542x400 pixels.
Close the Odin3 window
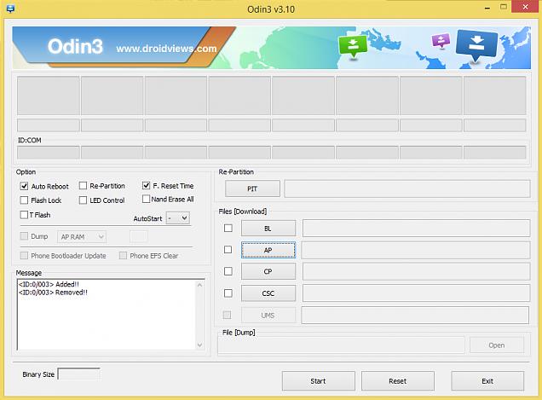[525, 7]
